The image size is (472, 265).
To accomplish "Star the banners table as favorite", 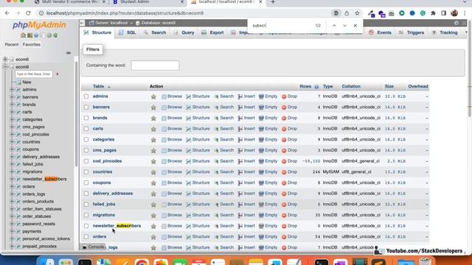I will pyautogui.click(x=153, y=107).
